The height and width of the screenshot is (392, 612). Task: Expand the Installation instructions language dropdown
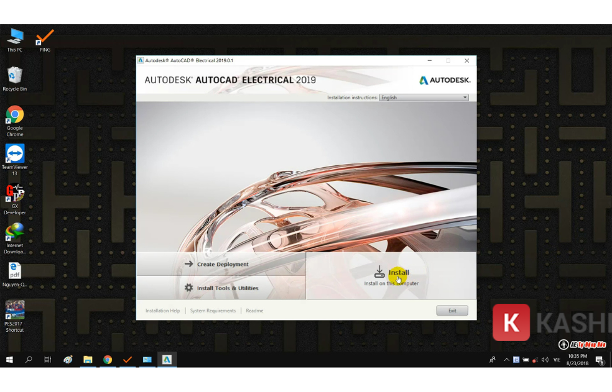(424, 98)
